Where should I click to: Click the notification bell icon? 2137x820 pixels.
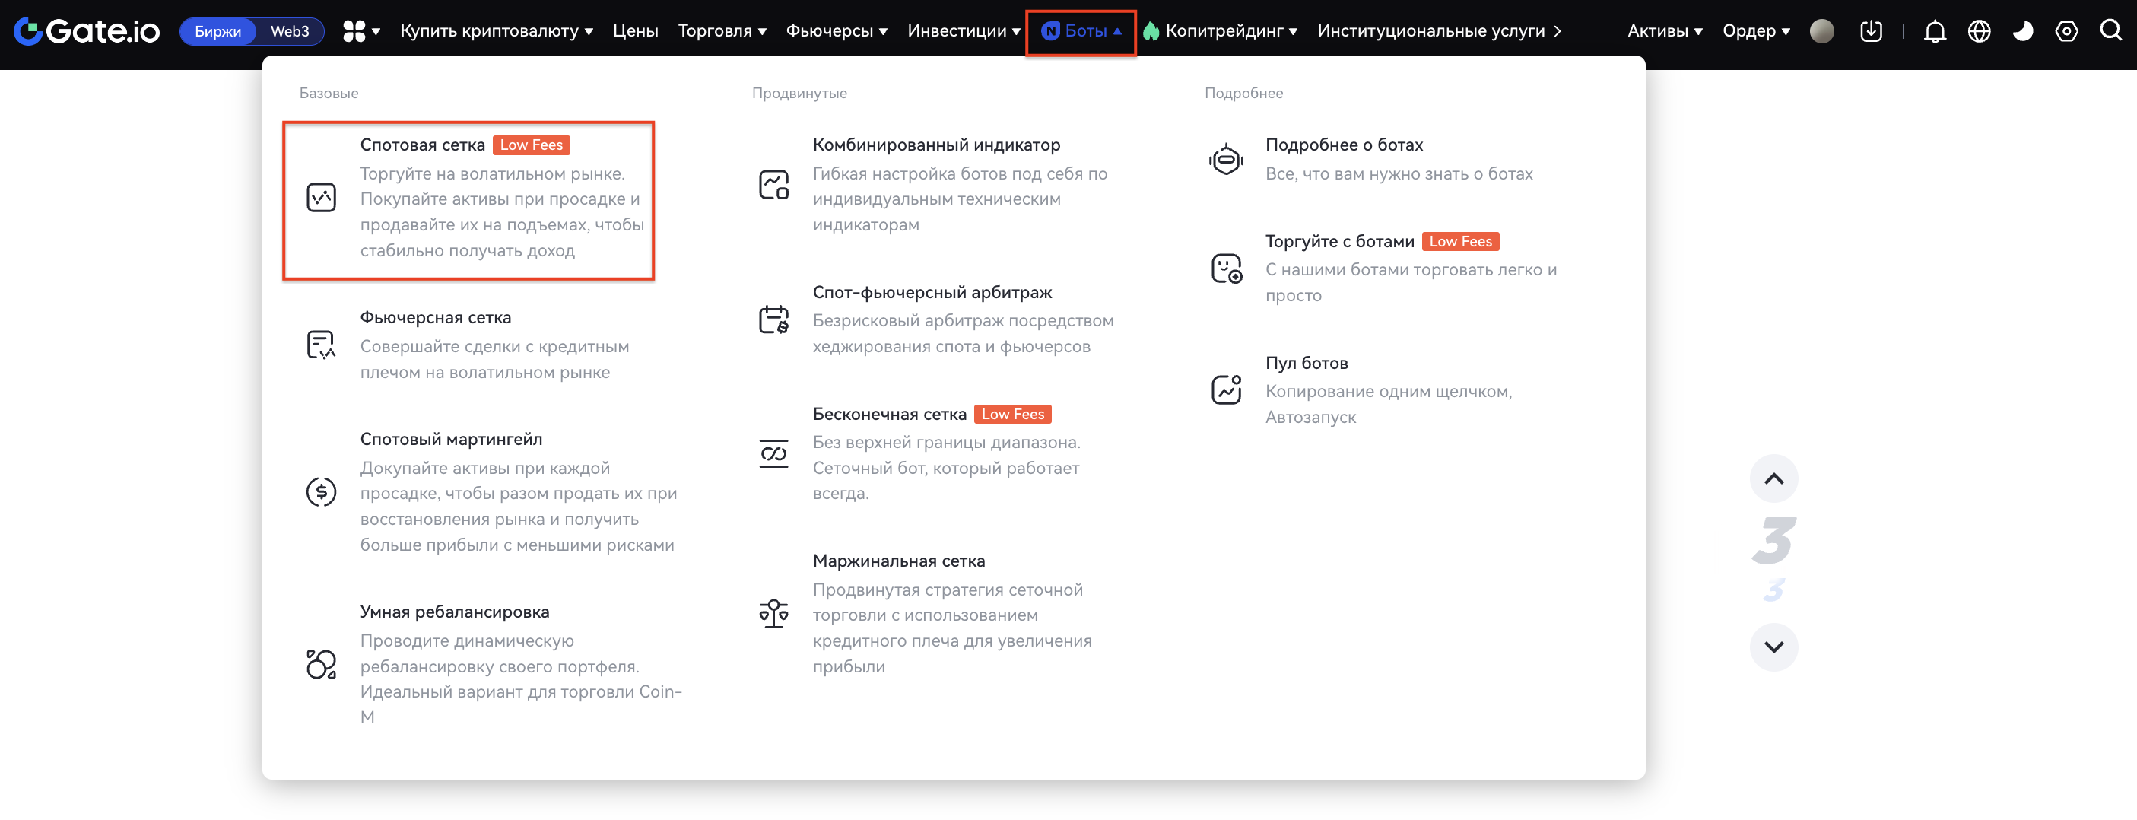pos(1935,31)
